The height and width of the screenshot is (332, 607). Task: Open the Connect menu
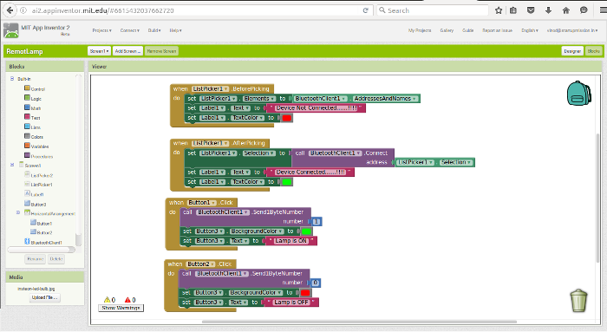pos(130,30)
